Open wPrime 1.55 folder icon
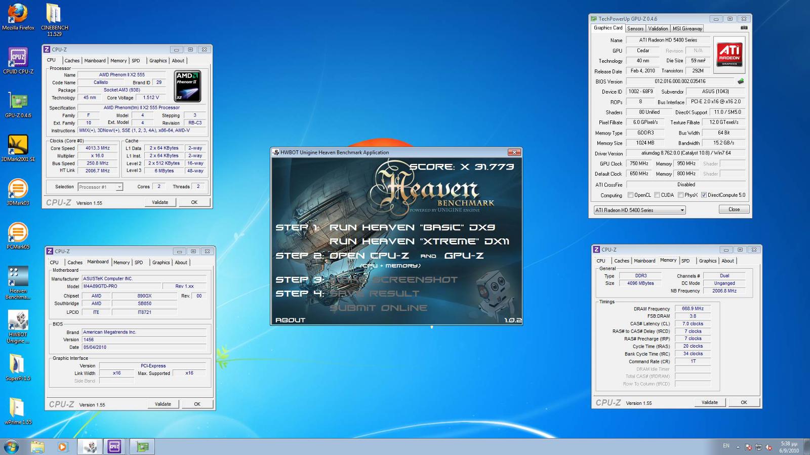Viewport: 810px width, 455px height. pyautogui.click(x=18, y=411)
